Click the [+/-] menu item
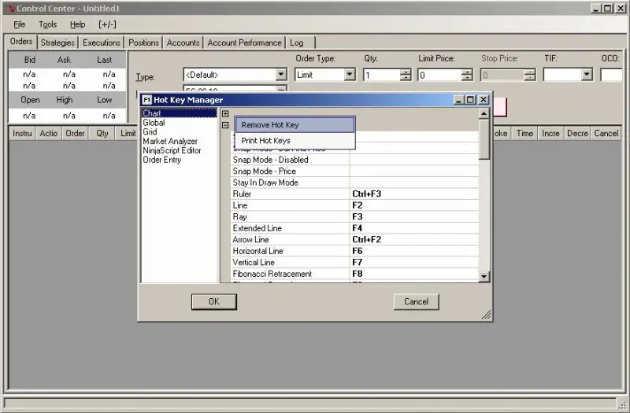 point(107,24)
